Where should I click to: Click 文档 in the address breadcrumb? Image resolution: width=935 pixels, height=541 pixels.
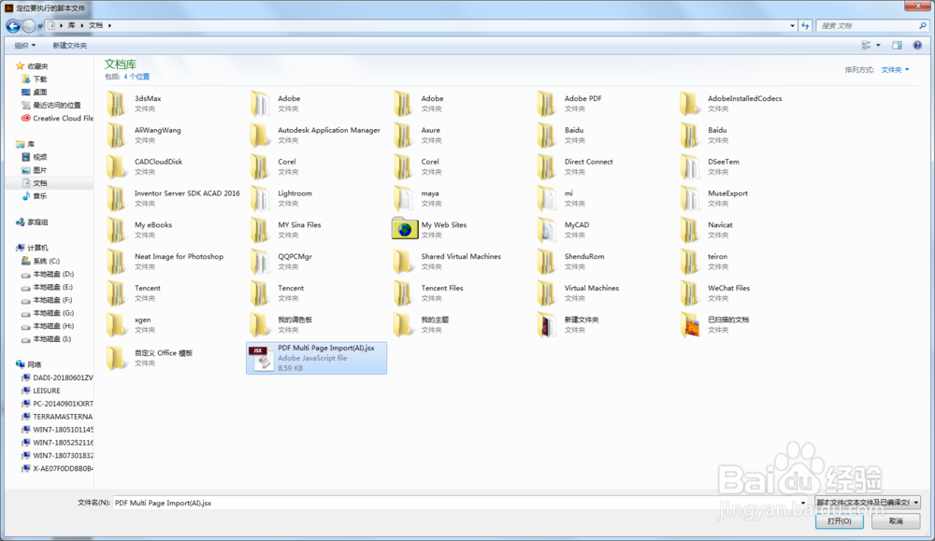point(96,25)
